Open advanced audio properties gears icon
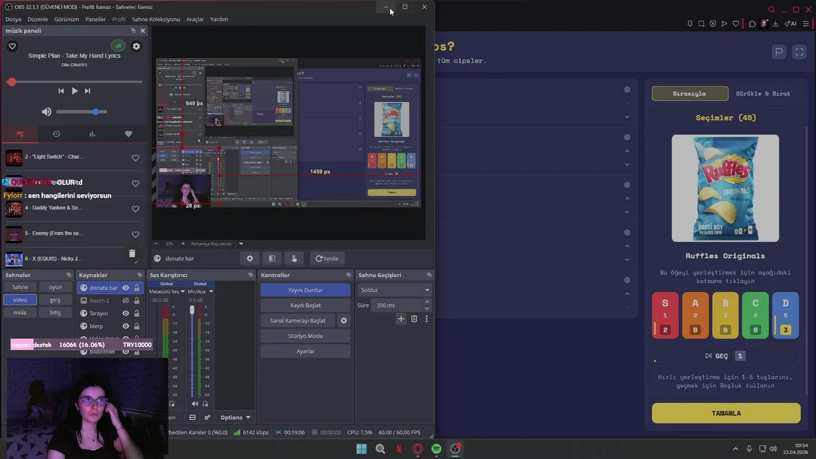816x459 pixels. (x=207, y=418)
